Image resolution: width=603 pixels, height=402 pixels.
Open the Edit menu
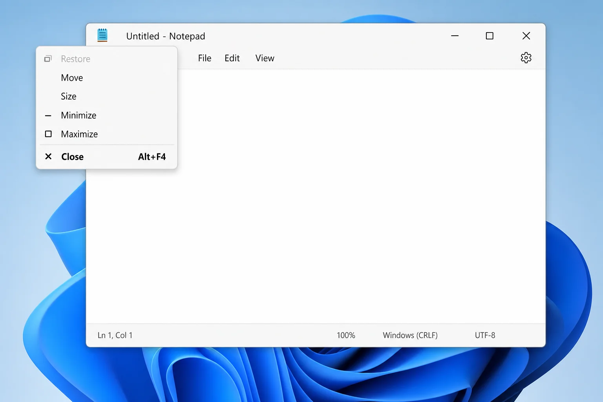[232, 58]
